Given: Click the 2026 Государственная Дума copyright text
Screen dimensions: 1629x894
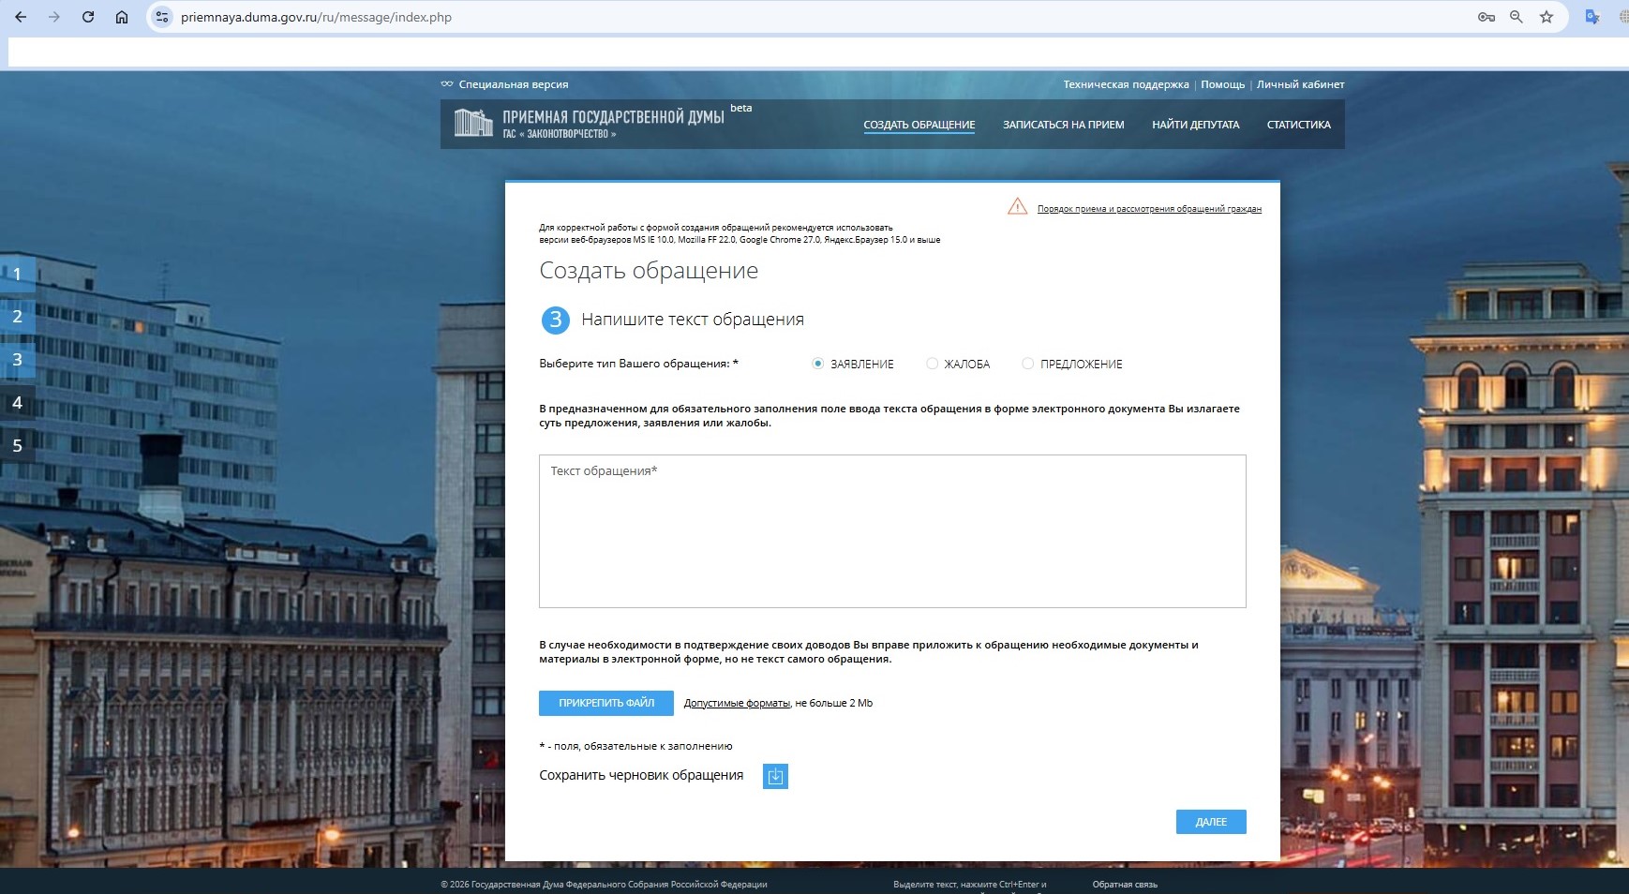Looking at the screenshot, I should pos(604,885).
